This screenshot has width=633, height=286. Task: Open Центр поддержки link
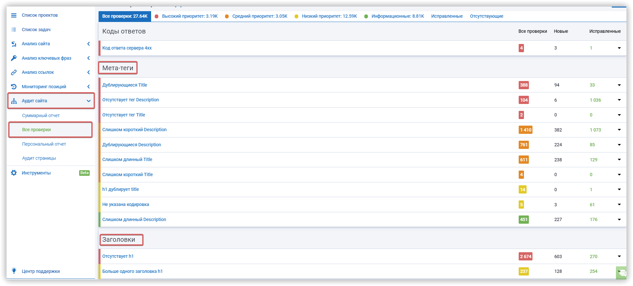41,272
